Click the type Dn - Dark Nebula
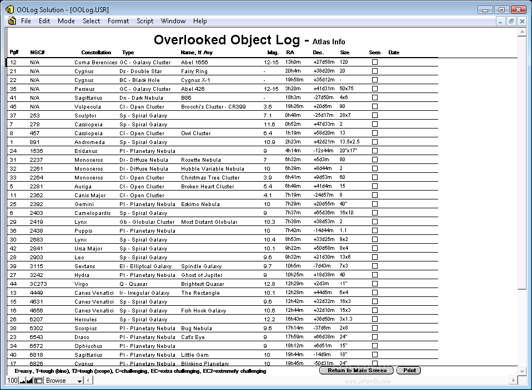 coord(141,97)
